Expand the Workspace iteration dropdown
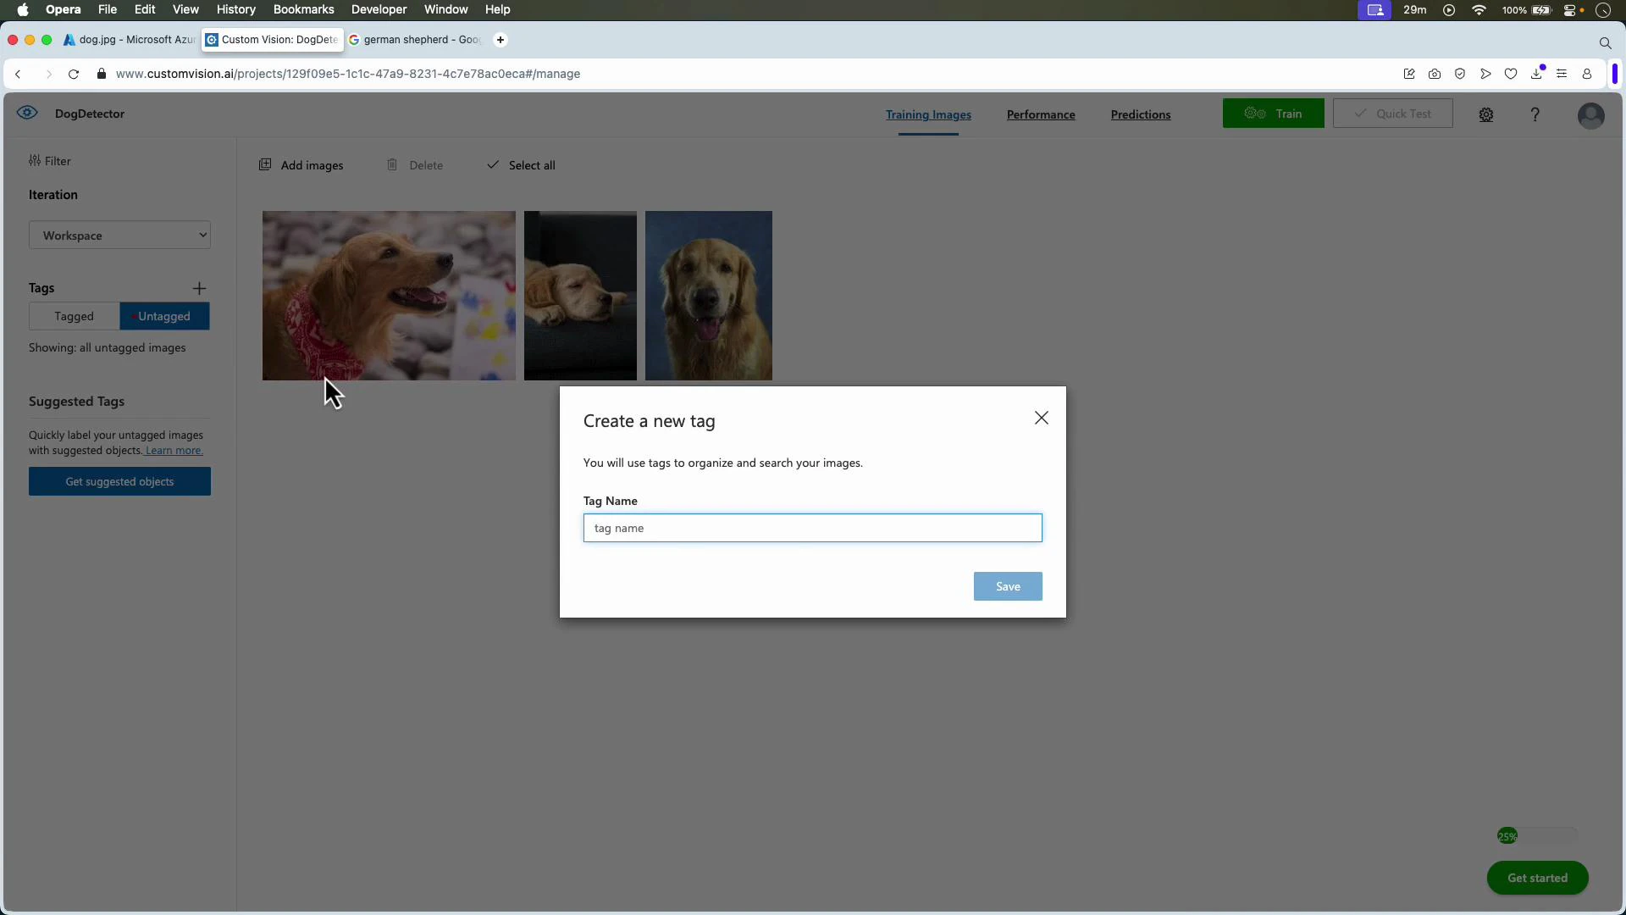 119,236
